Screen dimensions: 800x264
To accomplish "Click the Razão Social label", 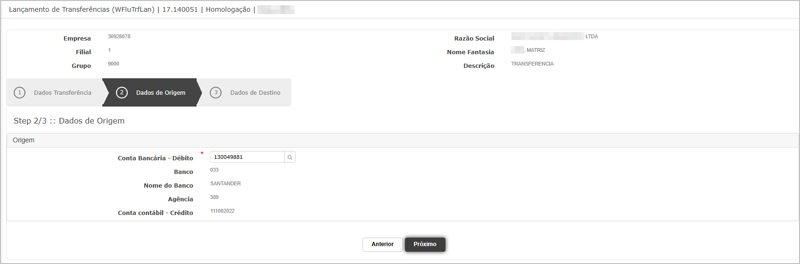I will 474,39.
